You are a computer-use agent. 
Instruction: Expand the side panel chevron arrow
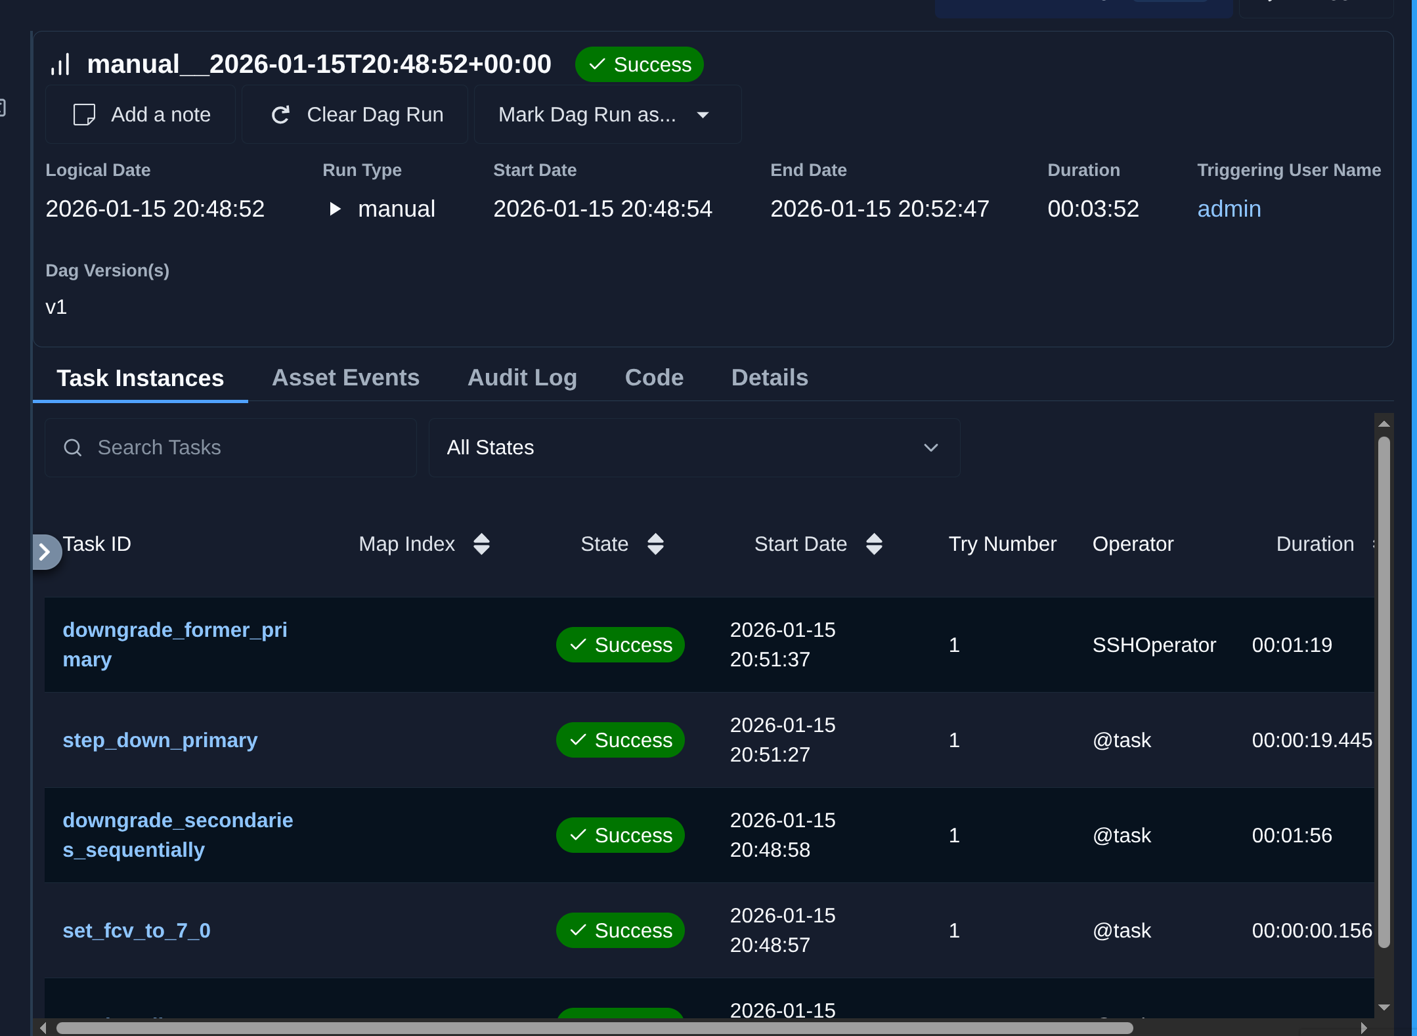click(45, 552)
